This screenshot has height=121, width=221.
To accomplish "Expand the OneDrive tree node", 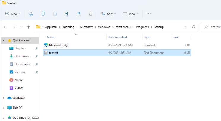I will point(4,98).
